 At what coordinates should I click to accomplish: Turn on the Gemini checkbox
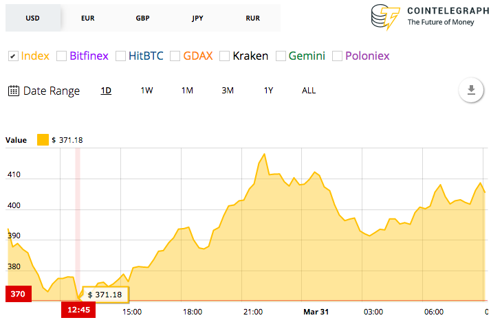280,56
